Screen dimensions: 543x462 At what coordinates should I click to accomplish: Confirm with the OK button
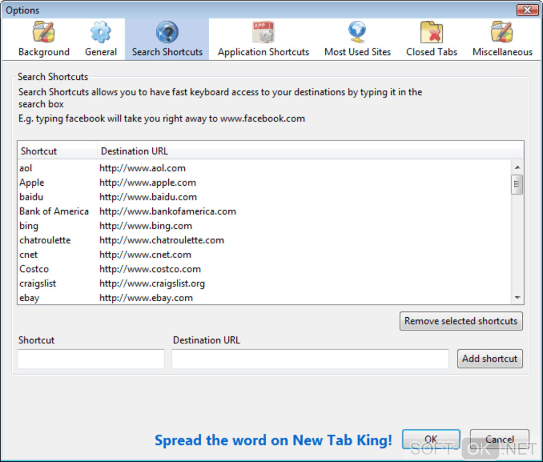pyautogui.click(x=431, y=439)
